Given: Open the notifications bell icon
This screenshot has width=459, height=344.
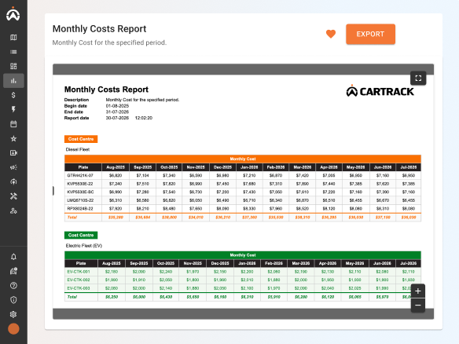Looking at the screenshot, I should tap(13, 257).
